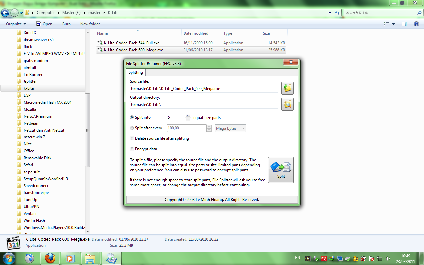The image size is (424, 265).
Task: Select 'Split into' equal-size parts radio
Action: [x=132, y=117]
